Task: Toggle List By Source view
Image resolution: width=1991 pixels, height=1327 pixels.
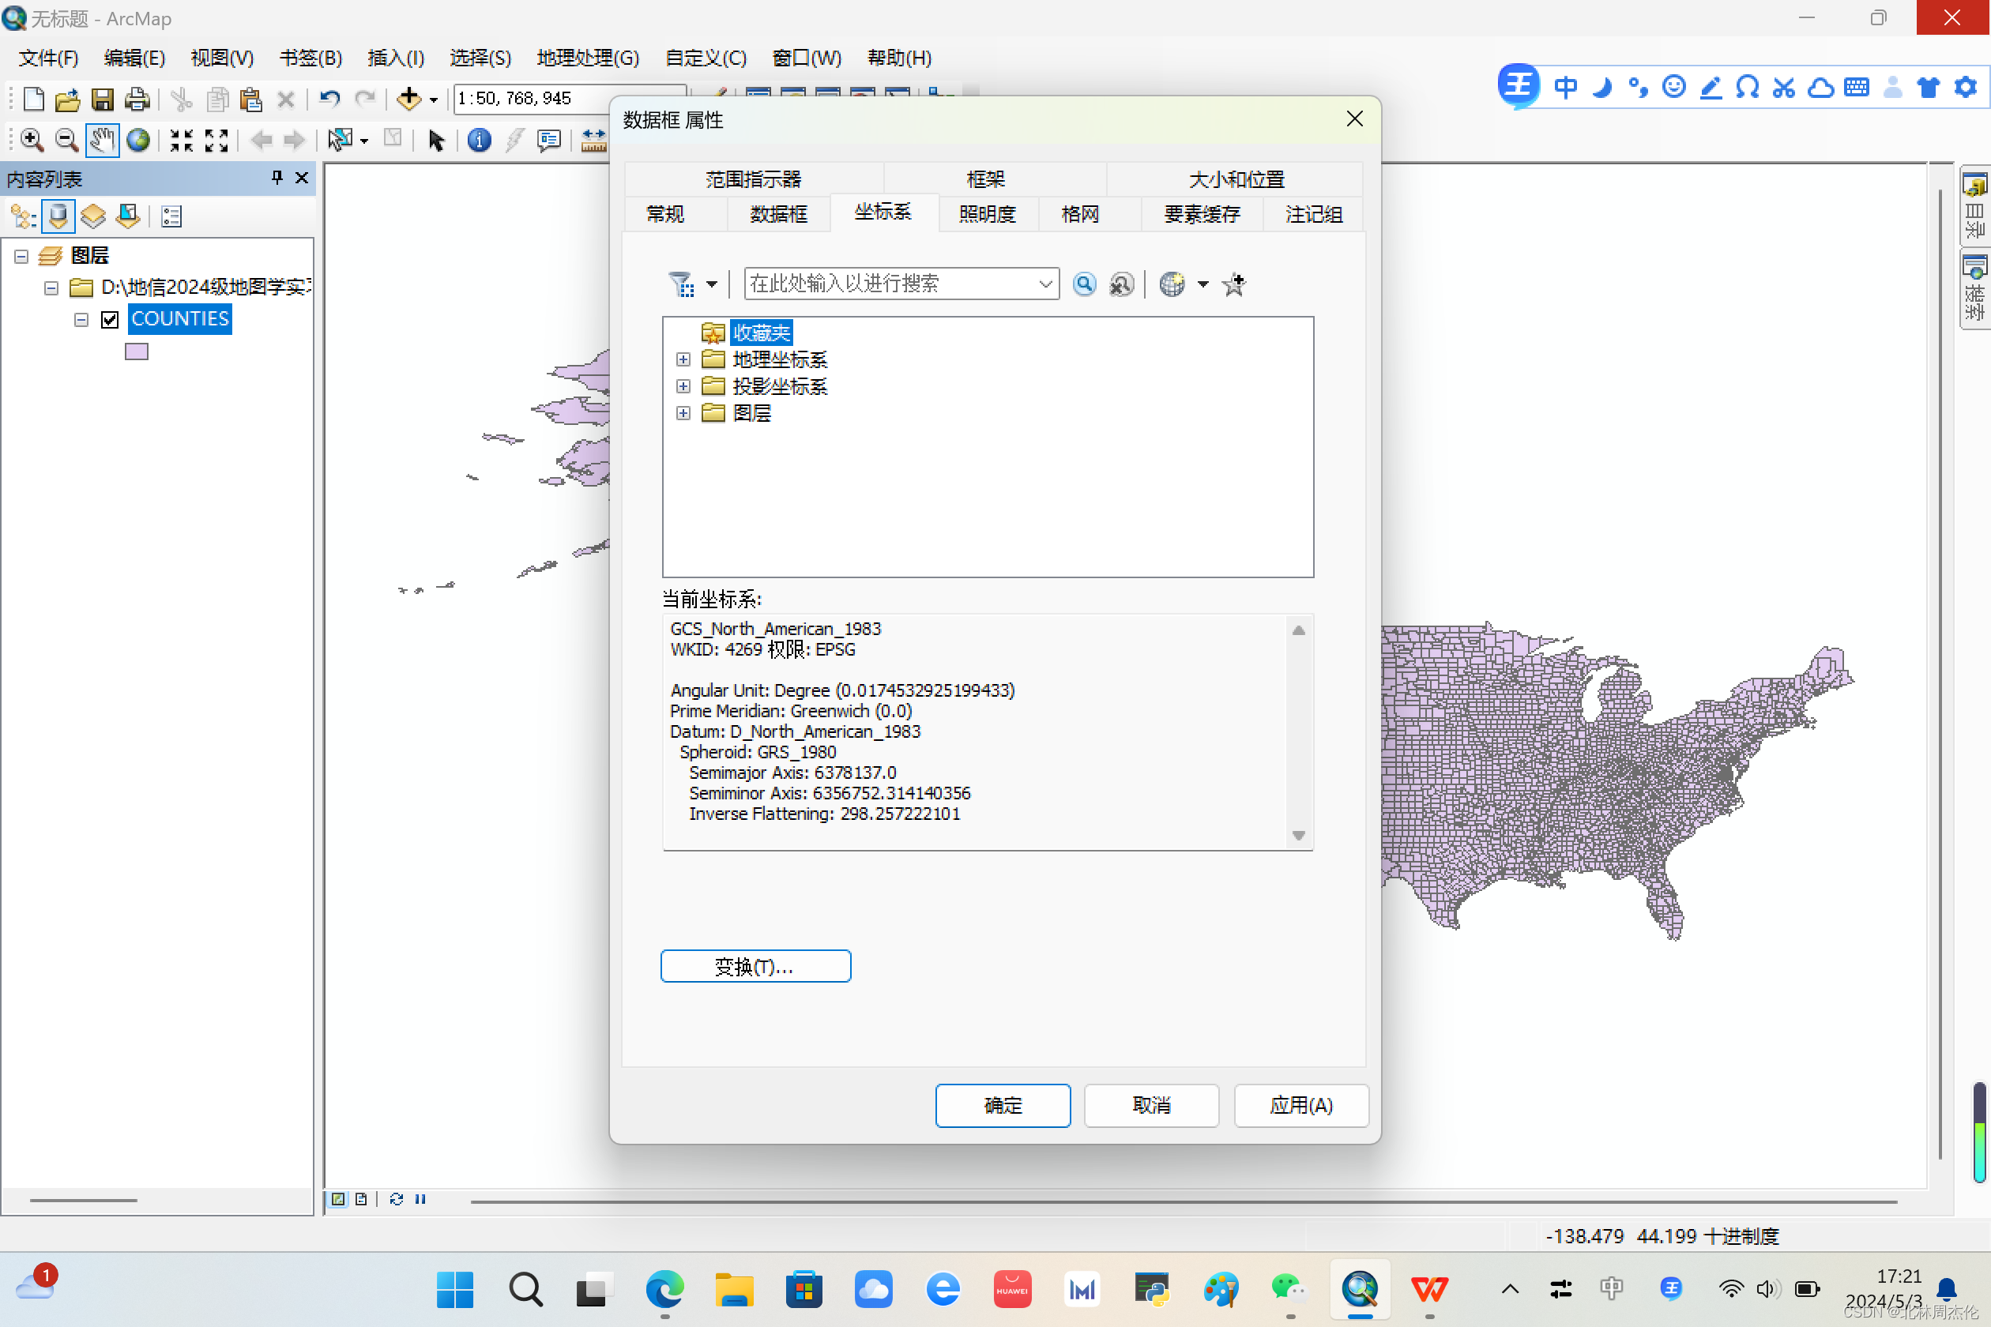Action: (x=58, y=216)
